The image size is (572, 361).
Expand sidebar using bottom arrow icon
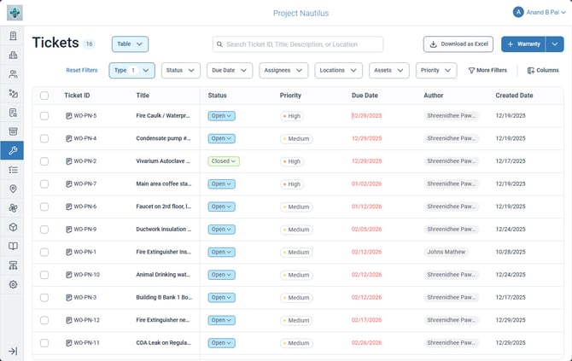[x=13, y=351]
